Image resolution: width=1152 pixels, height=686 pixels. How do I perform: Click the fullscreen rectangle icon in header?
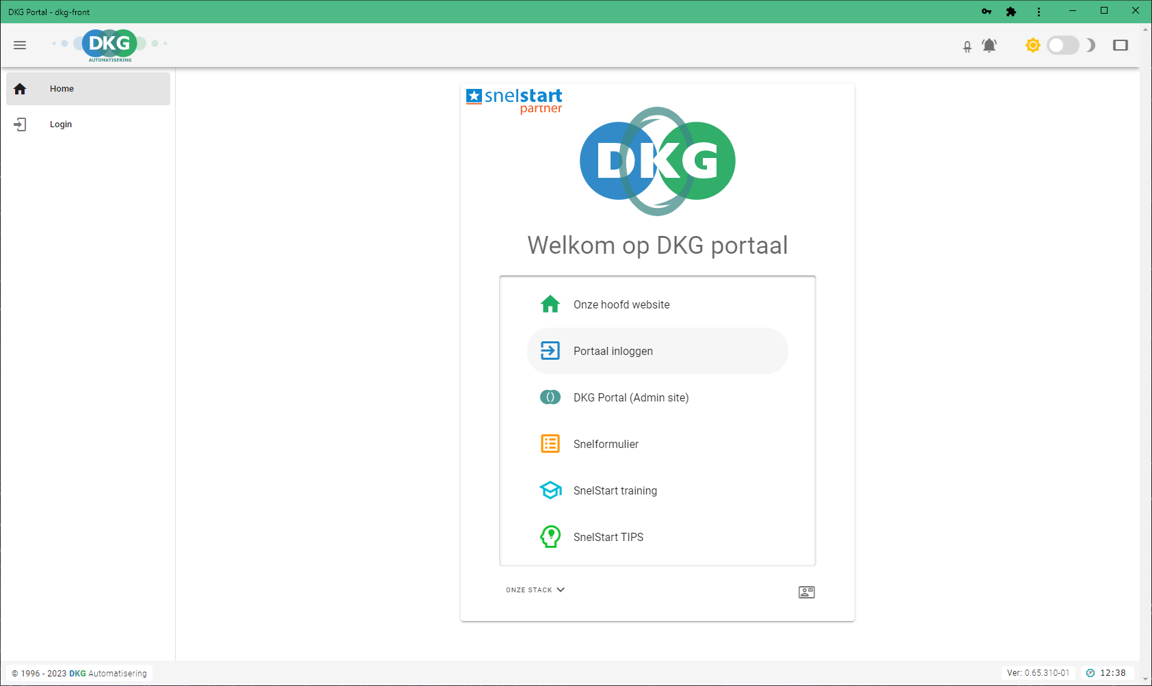point(1121,45)
